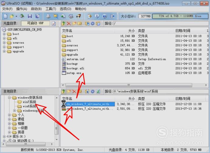
Task: Open the 选项(O) menu
Action: tap(65, 9)
